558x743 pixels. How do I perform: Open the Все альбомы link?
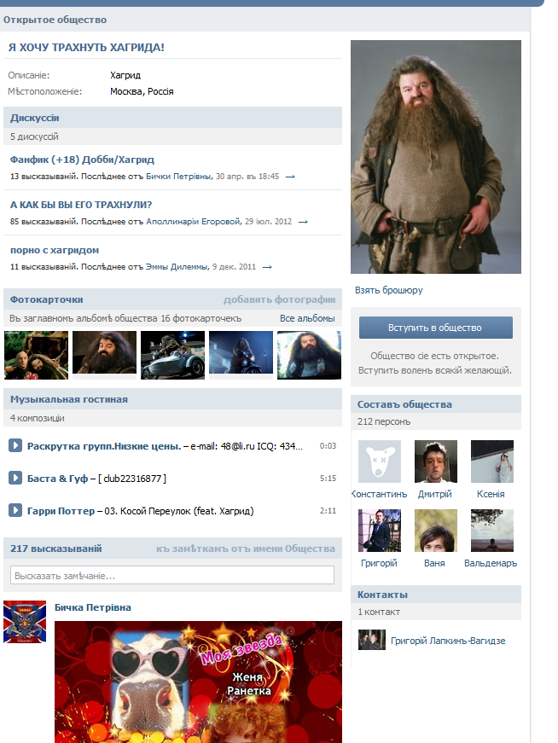[x=307, y=318]
